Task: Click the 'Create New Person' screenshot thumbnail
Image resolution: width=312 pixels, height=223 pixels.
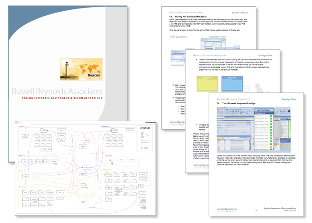Action: (213, 43)
